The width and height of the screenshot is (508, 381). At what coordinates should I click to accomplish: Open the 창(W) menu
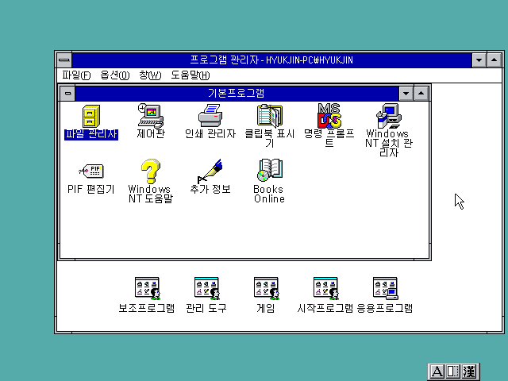(x=150, y=75)
